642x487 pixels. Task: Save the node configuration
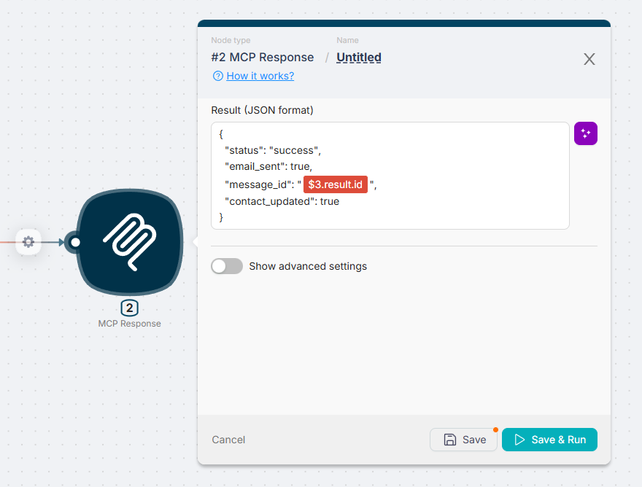(463, 440)
